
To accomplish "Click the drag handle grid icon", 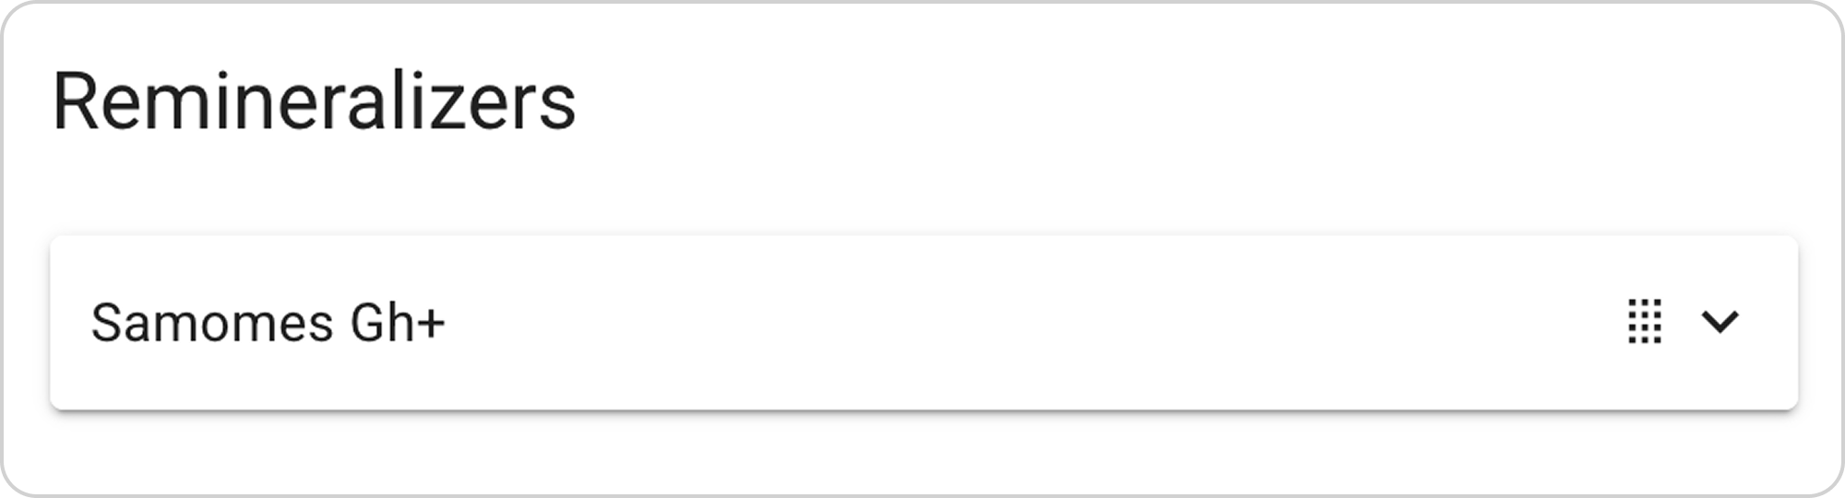I will pyautogui.click(x=1645, y=322).
